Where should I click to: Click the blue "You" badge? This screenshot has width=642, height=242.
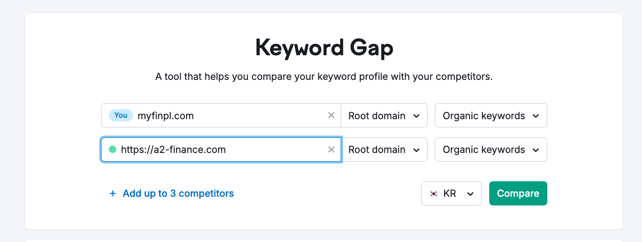[121, 116]
